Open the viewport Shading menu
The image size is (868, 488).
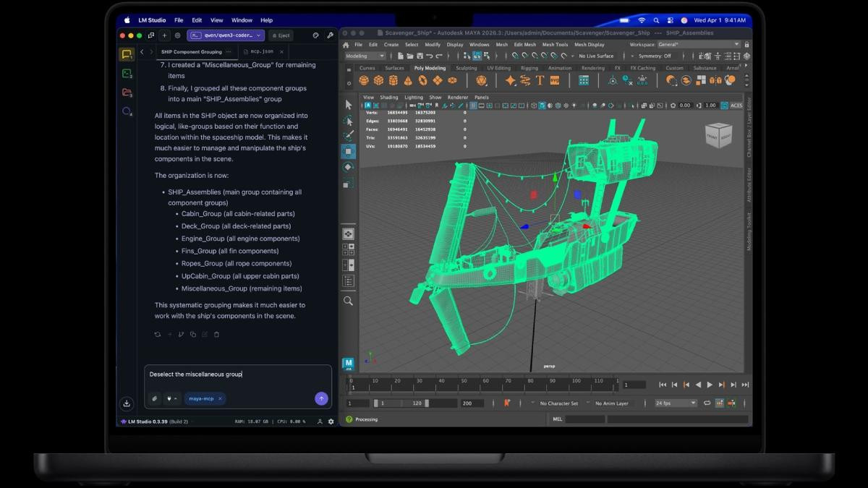[x=389, y=97]
